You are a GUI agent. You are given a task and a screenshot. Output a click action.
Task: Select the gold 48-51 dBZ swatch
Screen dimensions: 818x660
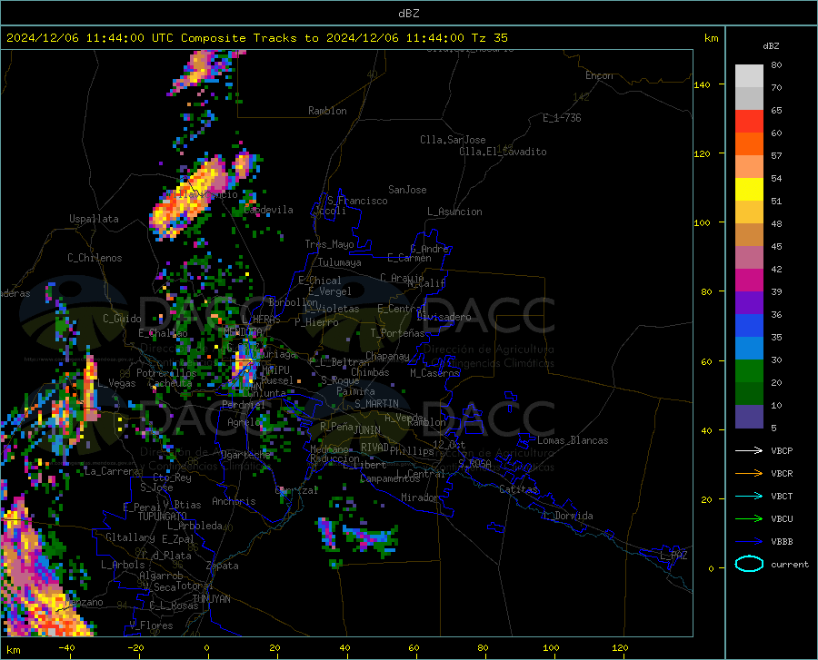click(749, 212)
